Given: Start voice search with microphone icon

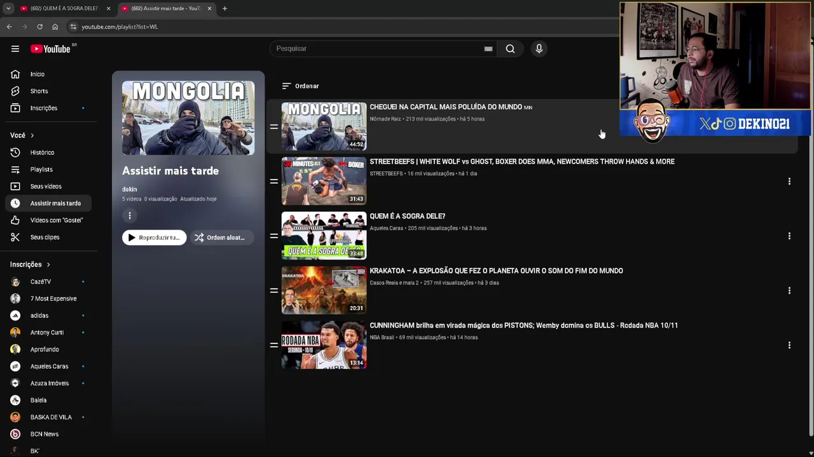Looking at the screenshot, I should [539, 49].
